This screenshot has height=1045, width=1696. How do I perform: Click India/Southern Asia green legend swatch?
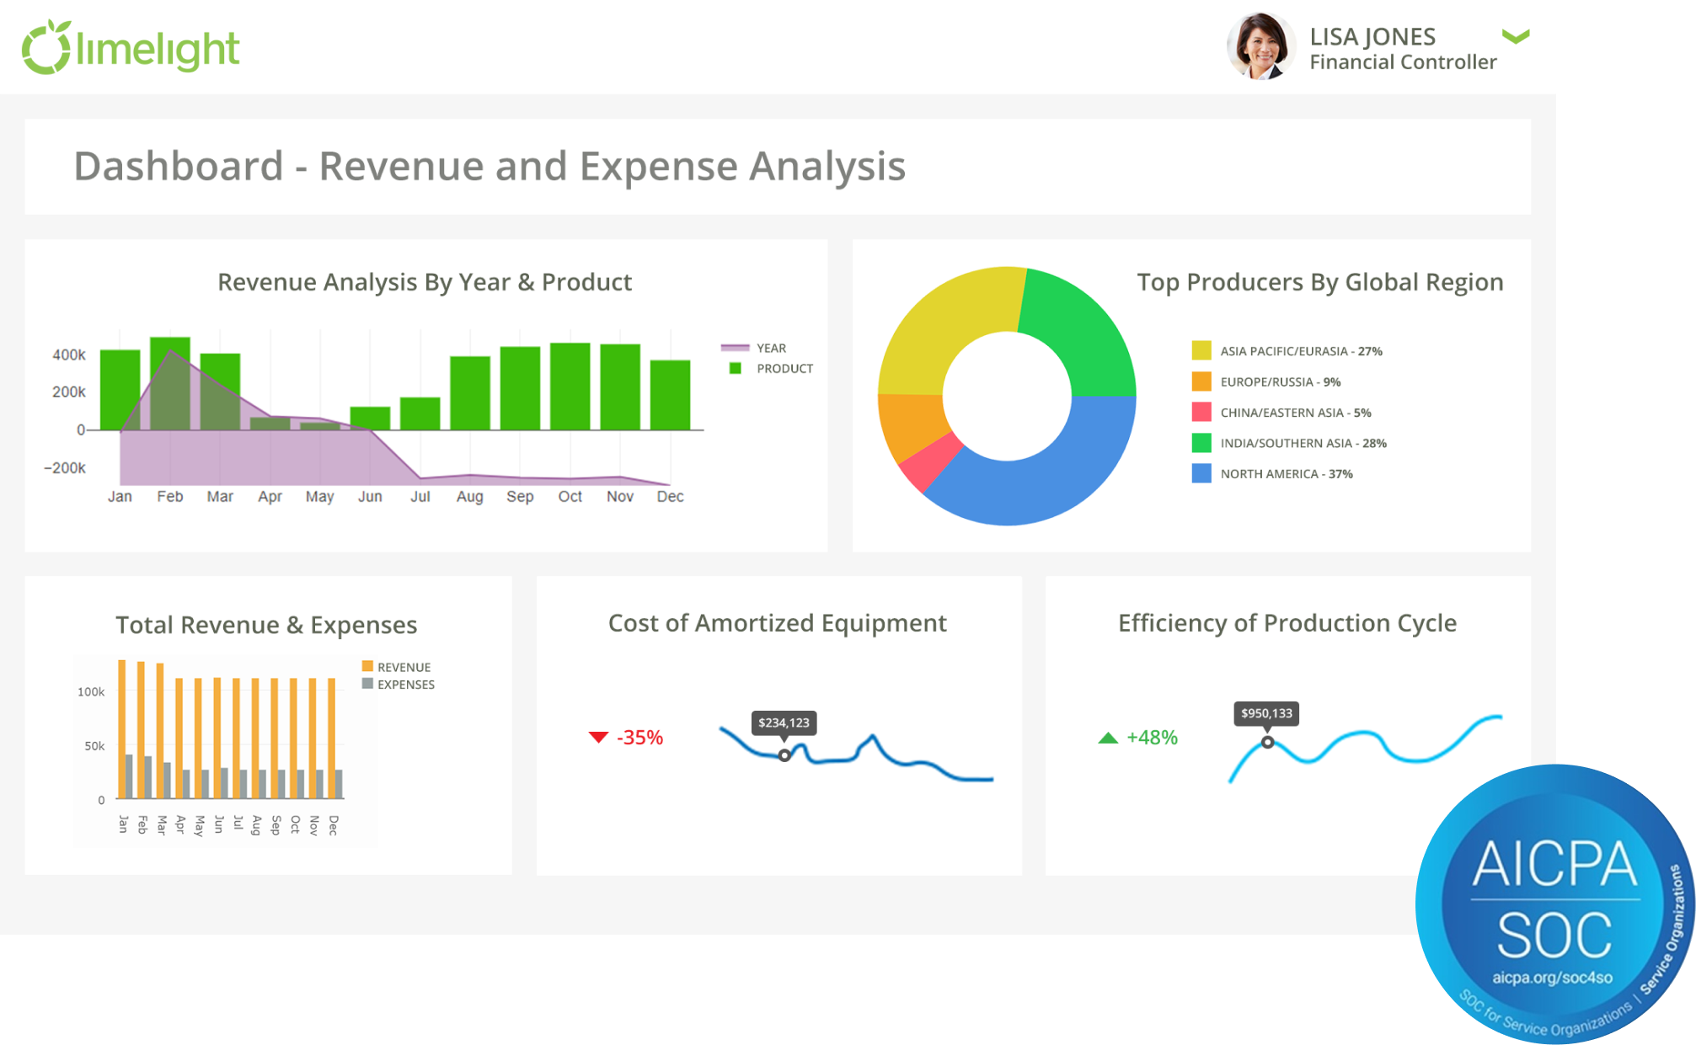1201,443
